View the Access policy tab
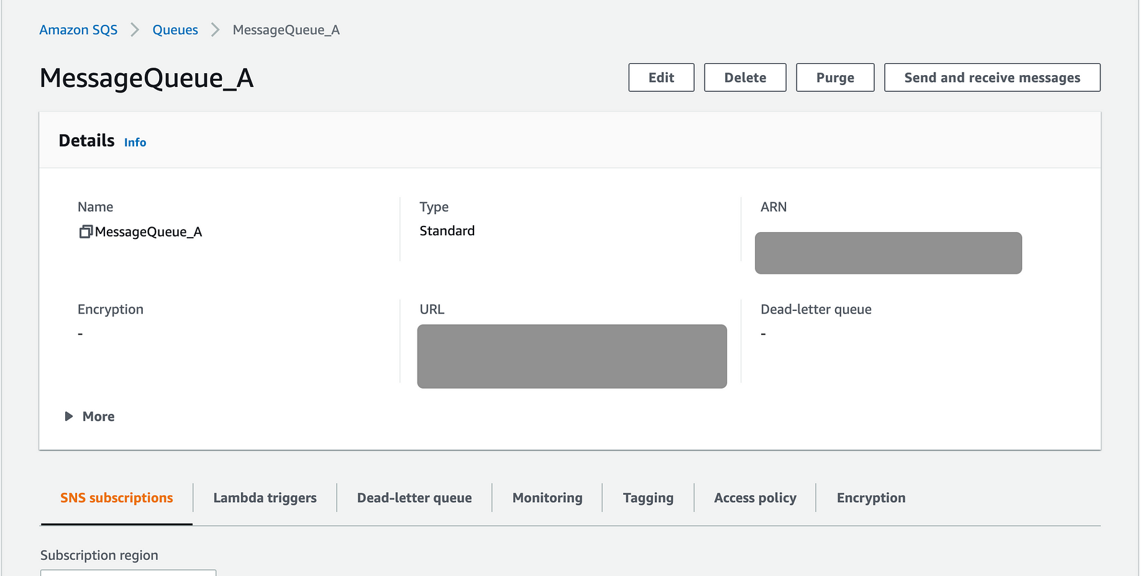This screenshot has height=576, width=1142. (x=755, y=498)
